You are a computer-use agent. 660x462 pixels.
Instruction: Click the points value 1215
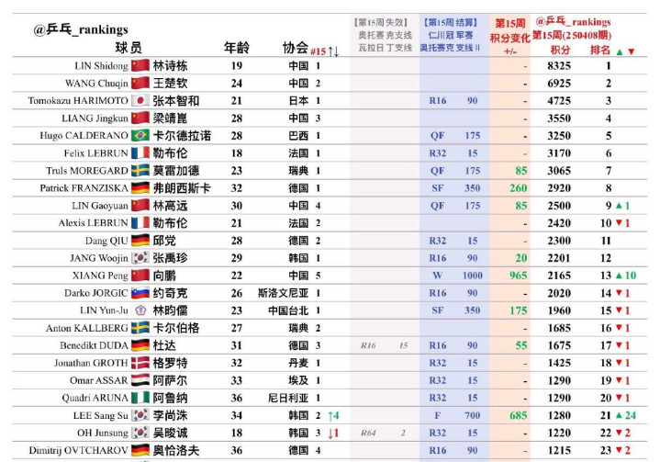[x=559, y=450]
